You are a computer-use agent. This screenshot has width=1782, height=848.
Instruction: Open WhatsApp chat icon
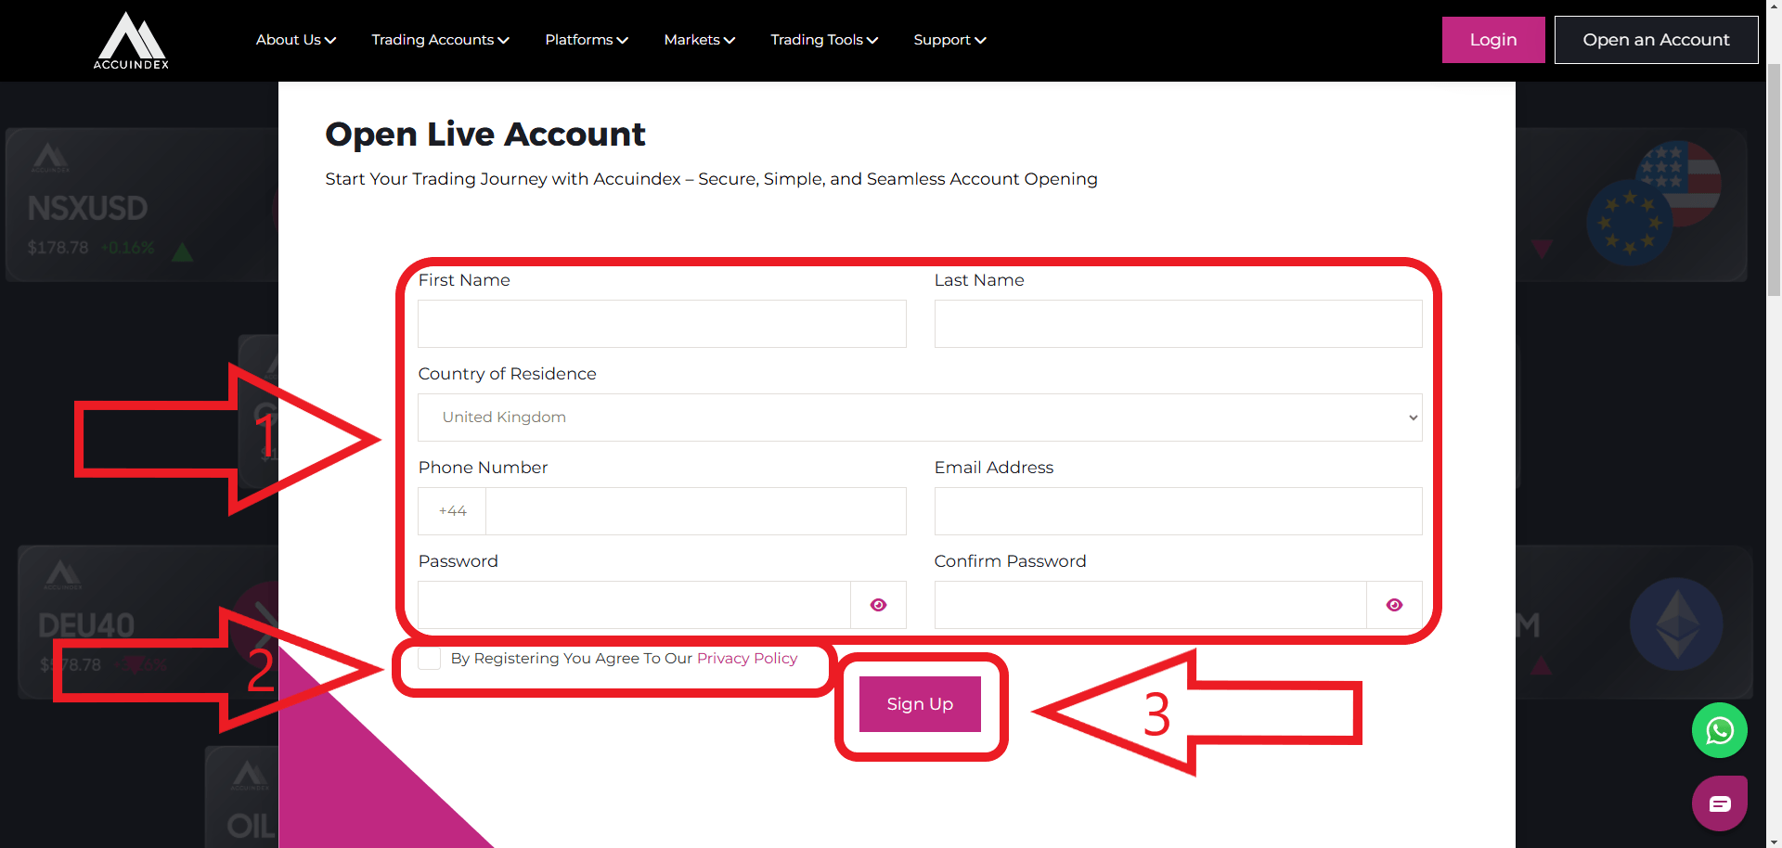click(1719, 730)
